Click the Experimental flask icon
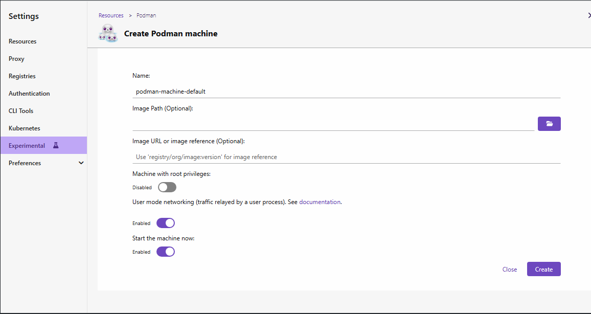This screenshot has width=591, height=314. click(x=56, y=145)
